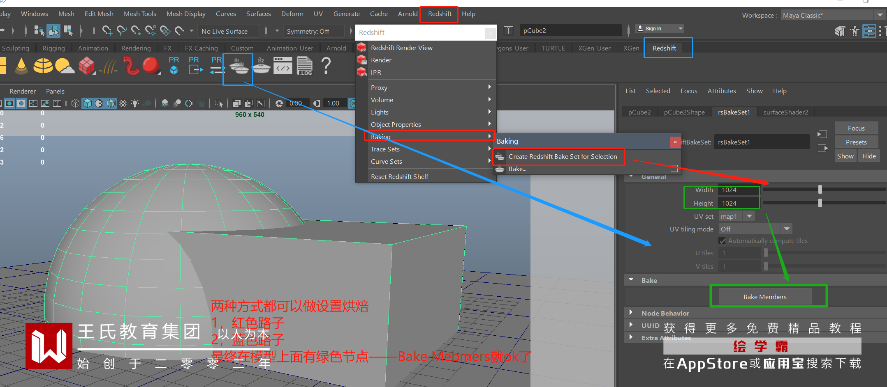The width and height of the screenshot is (887, 387).
Task: Click the Select by component type icon
Action: [x=68, y=30]
